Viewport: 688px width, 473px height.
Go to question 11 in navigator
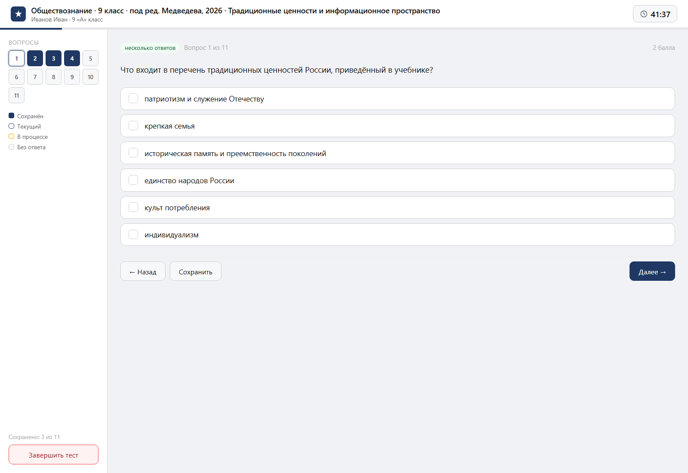(x=16, y=95)
